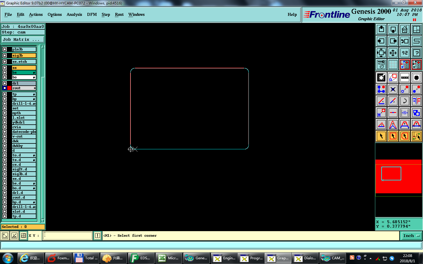Click the layer list scroll-down arrow

43,221
